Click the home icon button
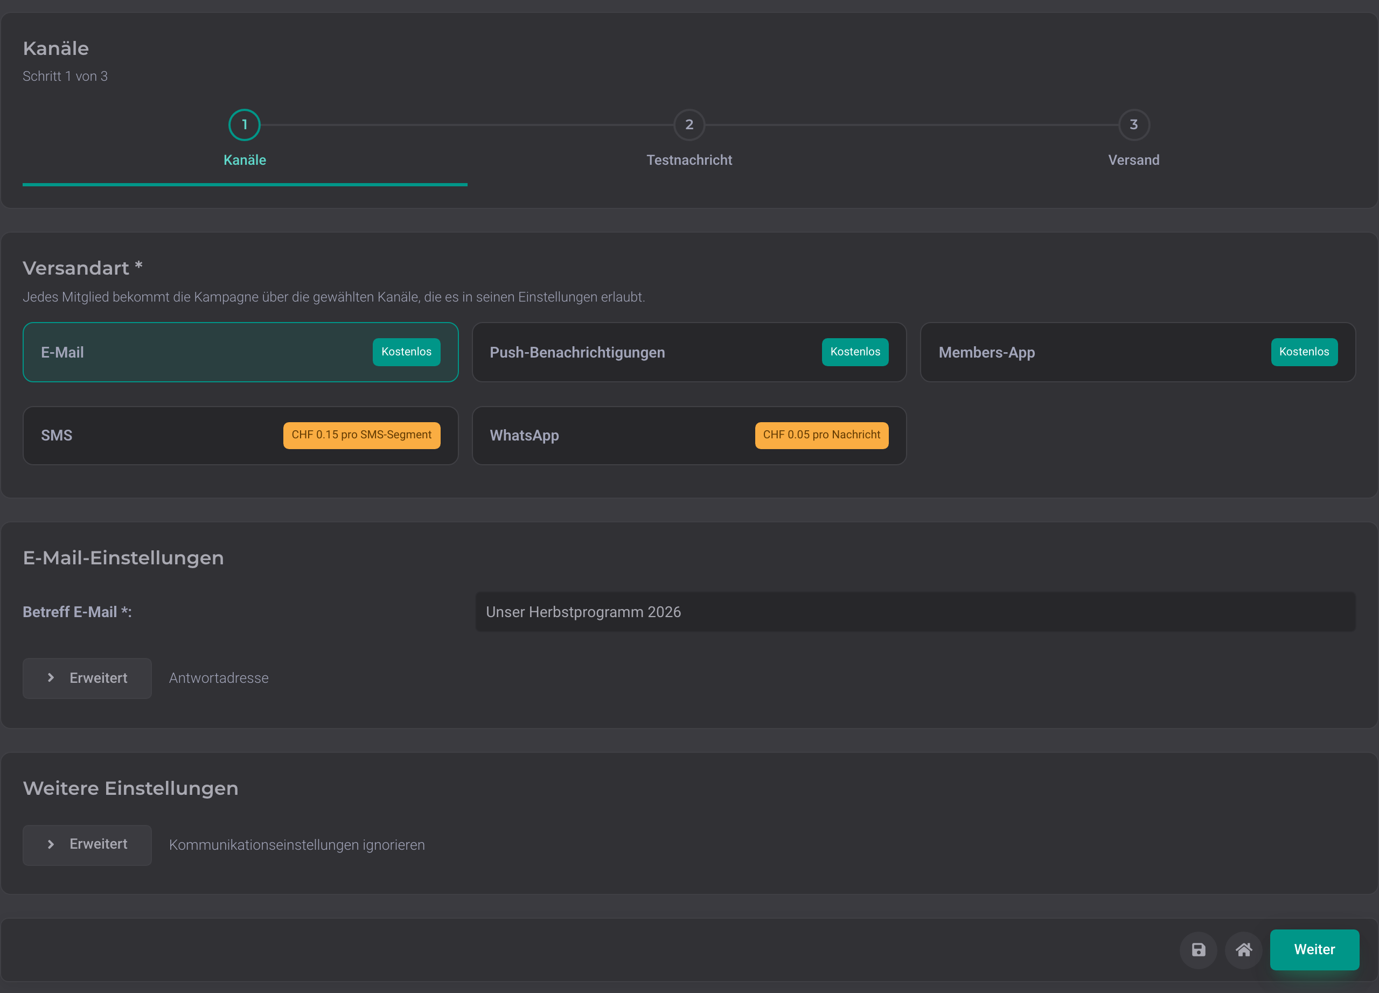Viewport: 1379px width, 993px height. pos(1243,949)
